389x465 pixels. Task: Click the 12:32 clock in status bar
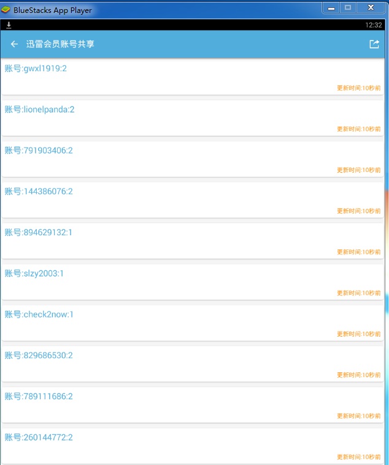[x=373, y=25]
